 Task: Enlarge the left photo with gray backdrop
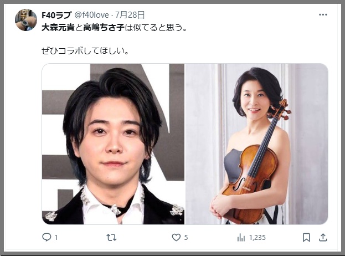[x=113, y=144]
